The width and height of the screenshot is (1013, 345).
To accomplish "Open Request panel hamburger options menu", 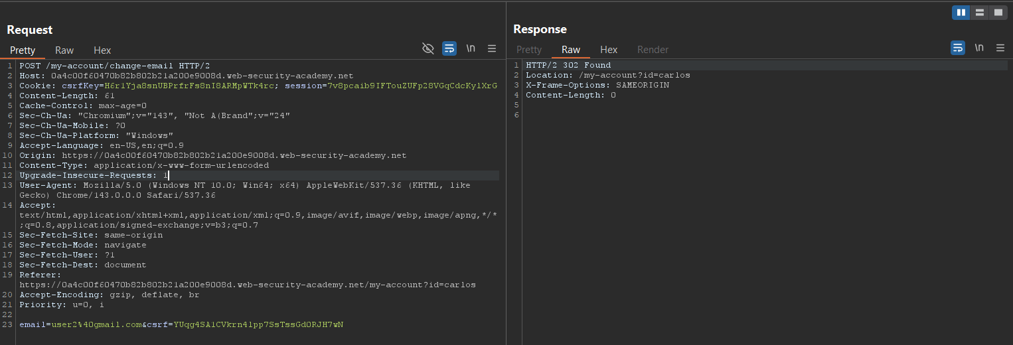I will tap(492, 48).
